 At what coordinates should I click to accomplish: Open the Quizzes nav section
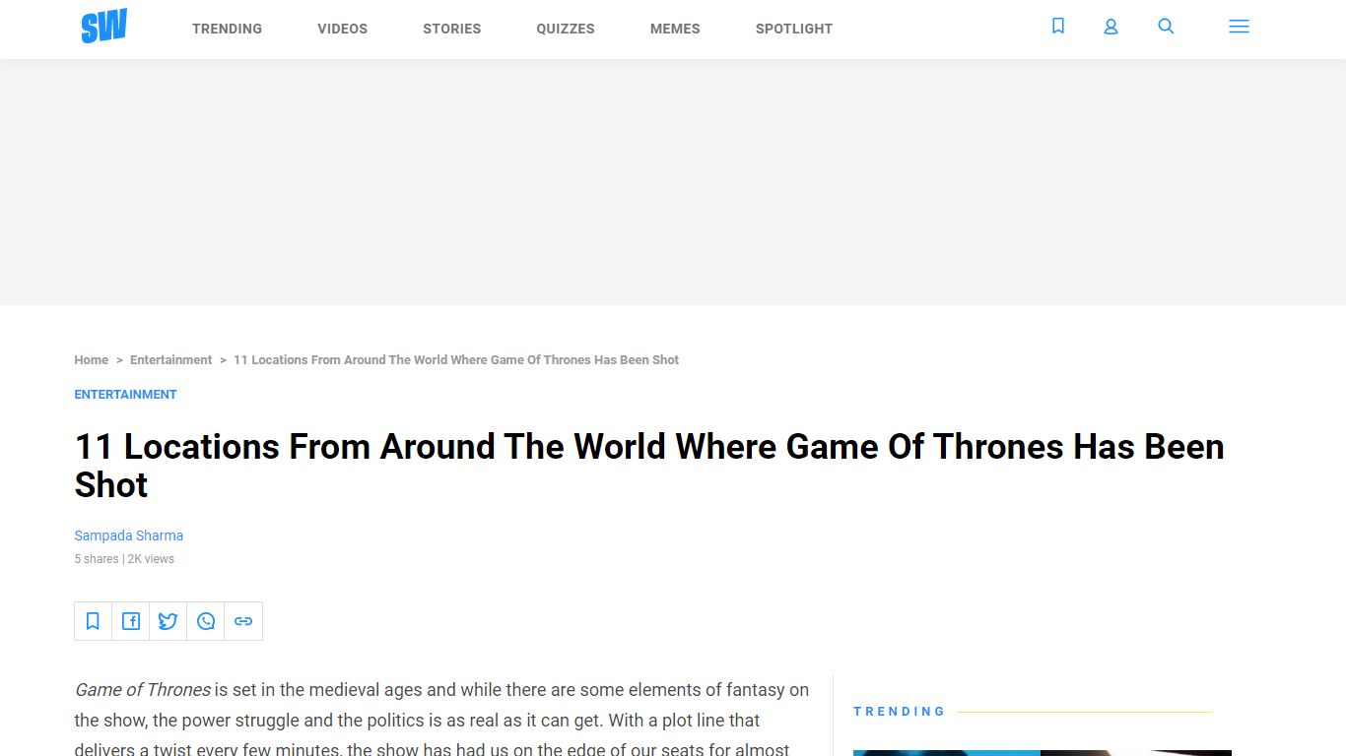(566, 29)
